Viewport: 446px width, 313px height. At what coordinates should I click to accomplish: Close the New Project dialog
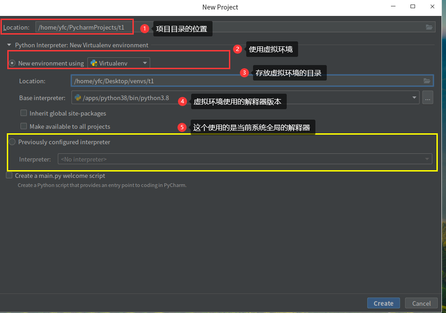click(x=432, y=6)
